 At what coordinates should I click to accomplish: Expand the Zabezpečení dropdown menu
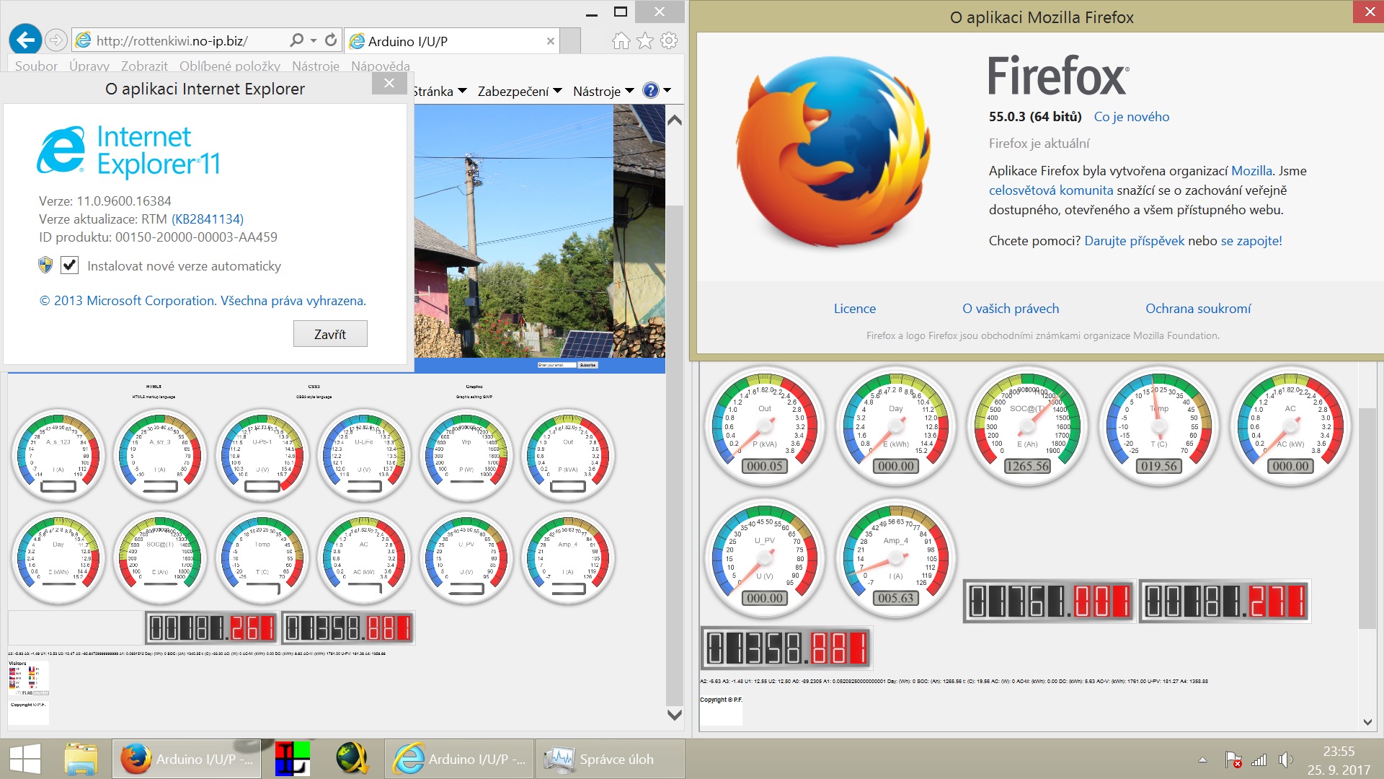(519, 92)
